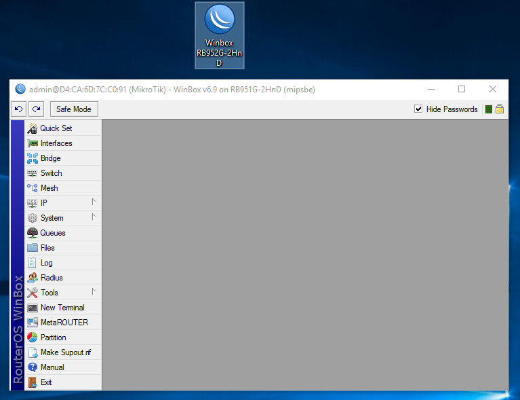
Task: Click the Interfaces card icon
Action: coord(33,143)
